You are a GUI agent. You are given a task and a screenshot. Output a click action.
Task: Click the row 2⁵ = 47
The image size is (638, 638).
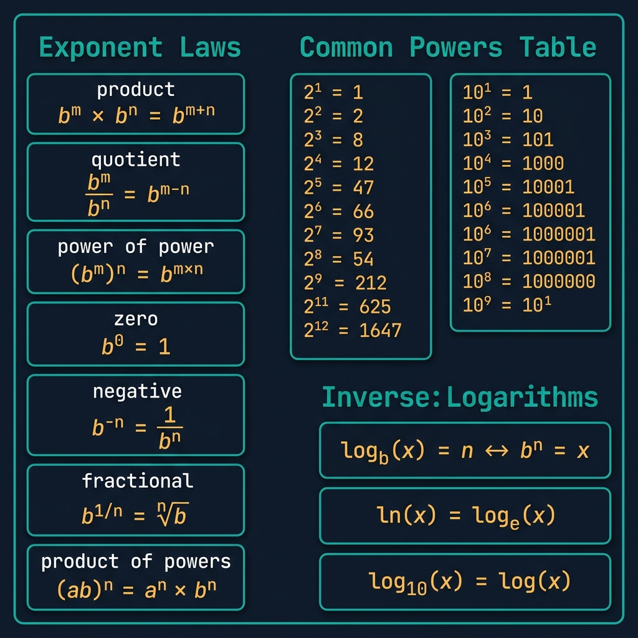pyautogui.click(x=338, y=187)
